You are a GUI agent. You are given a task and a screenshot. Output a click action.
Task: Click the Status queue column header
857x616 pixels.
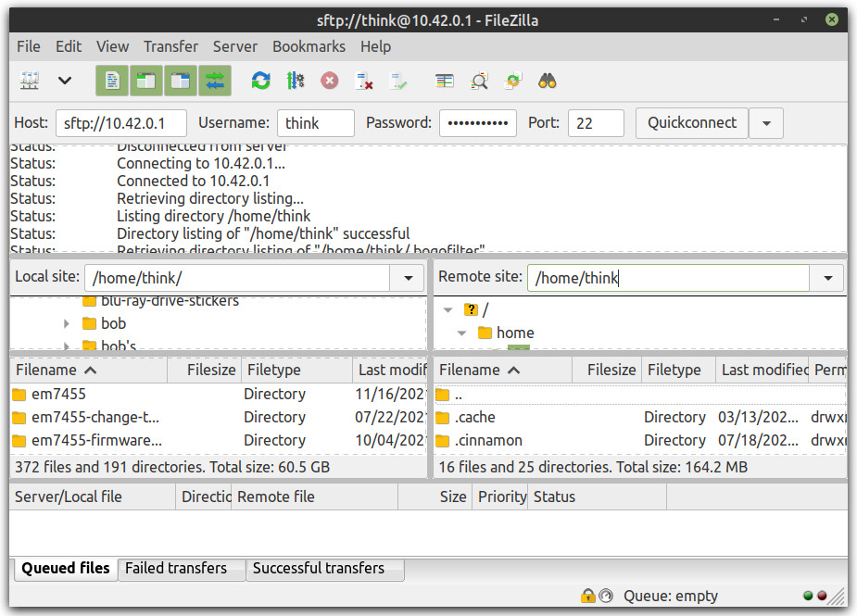click(597, 497)
